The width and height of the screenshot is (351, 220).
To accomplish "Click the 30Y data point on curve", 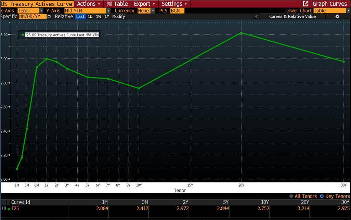I will click(x=343, y=62).
